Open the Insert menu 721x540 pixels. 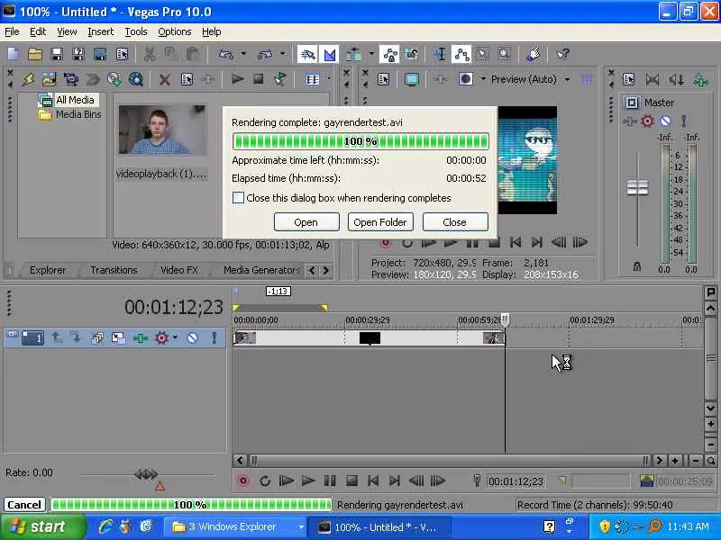coord(100,31)
